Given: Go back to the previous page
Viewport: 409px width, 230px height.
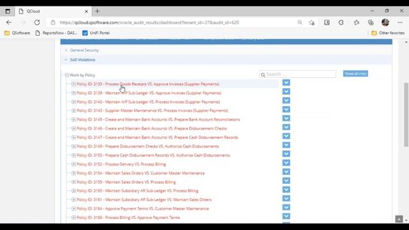Looking at the screenshot, I should click(9, 22).
